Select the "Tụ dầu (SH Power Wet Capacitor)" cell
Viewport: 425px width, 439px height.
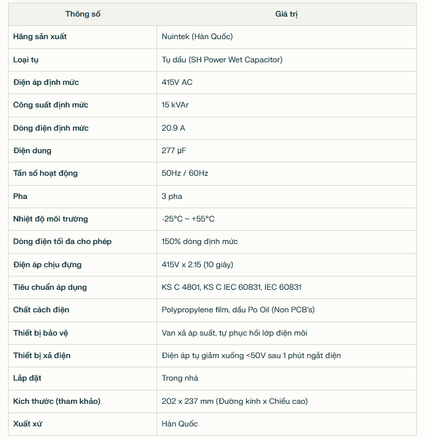pos(221,60)
